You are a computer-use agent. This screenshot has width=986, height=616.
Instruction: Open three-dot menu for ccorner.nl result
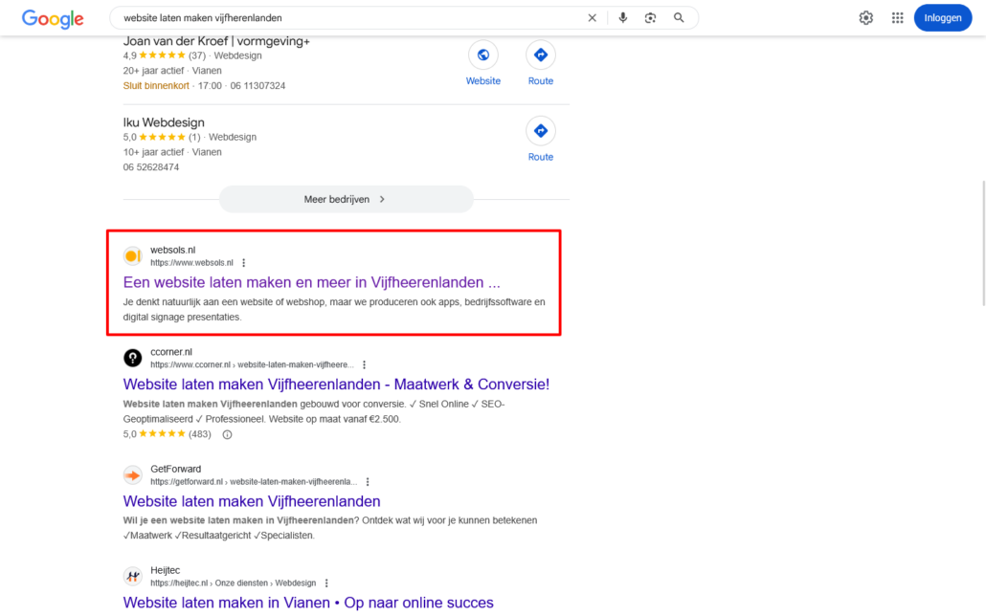tap(364, 364)
